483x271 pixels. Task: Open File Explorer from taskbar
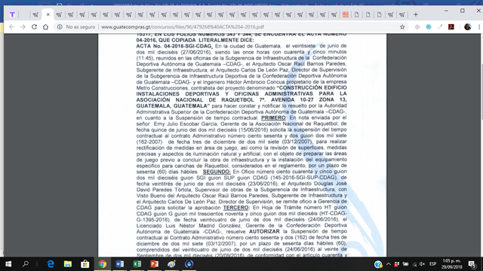tap(68, 264)
